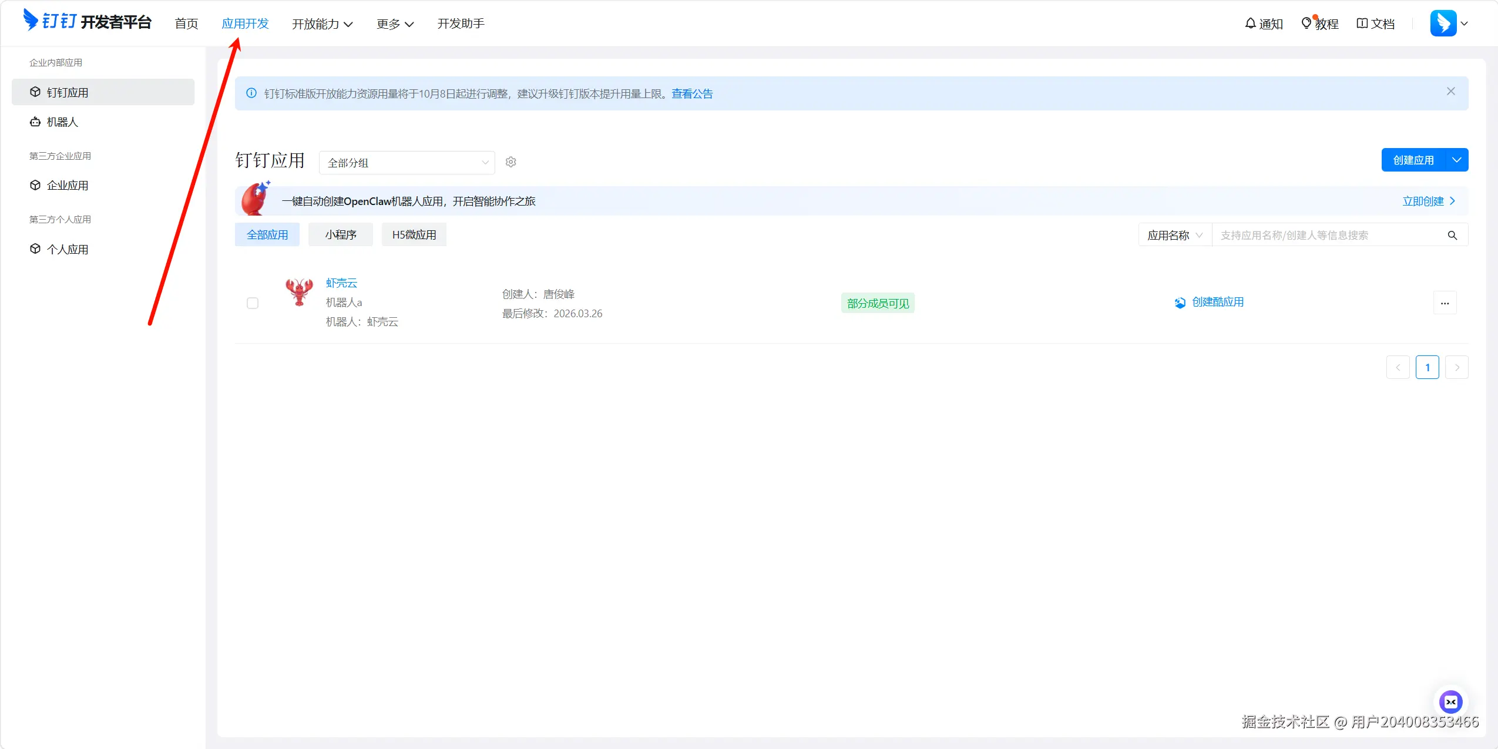Click the 立即创建 link
The height and width of the screenshot is (749, 1498).
pyautogui.click(x=1429, y=201)
